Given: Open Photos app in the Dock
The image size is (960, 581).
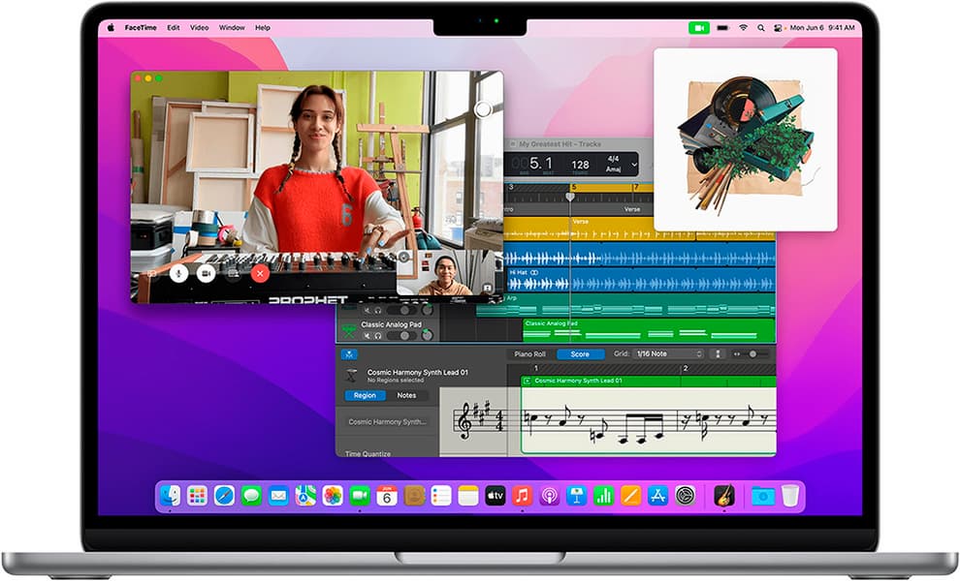Looking at the screenshot, I should tap(333, 496).
